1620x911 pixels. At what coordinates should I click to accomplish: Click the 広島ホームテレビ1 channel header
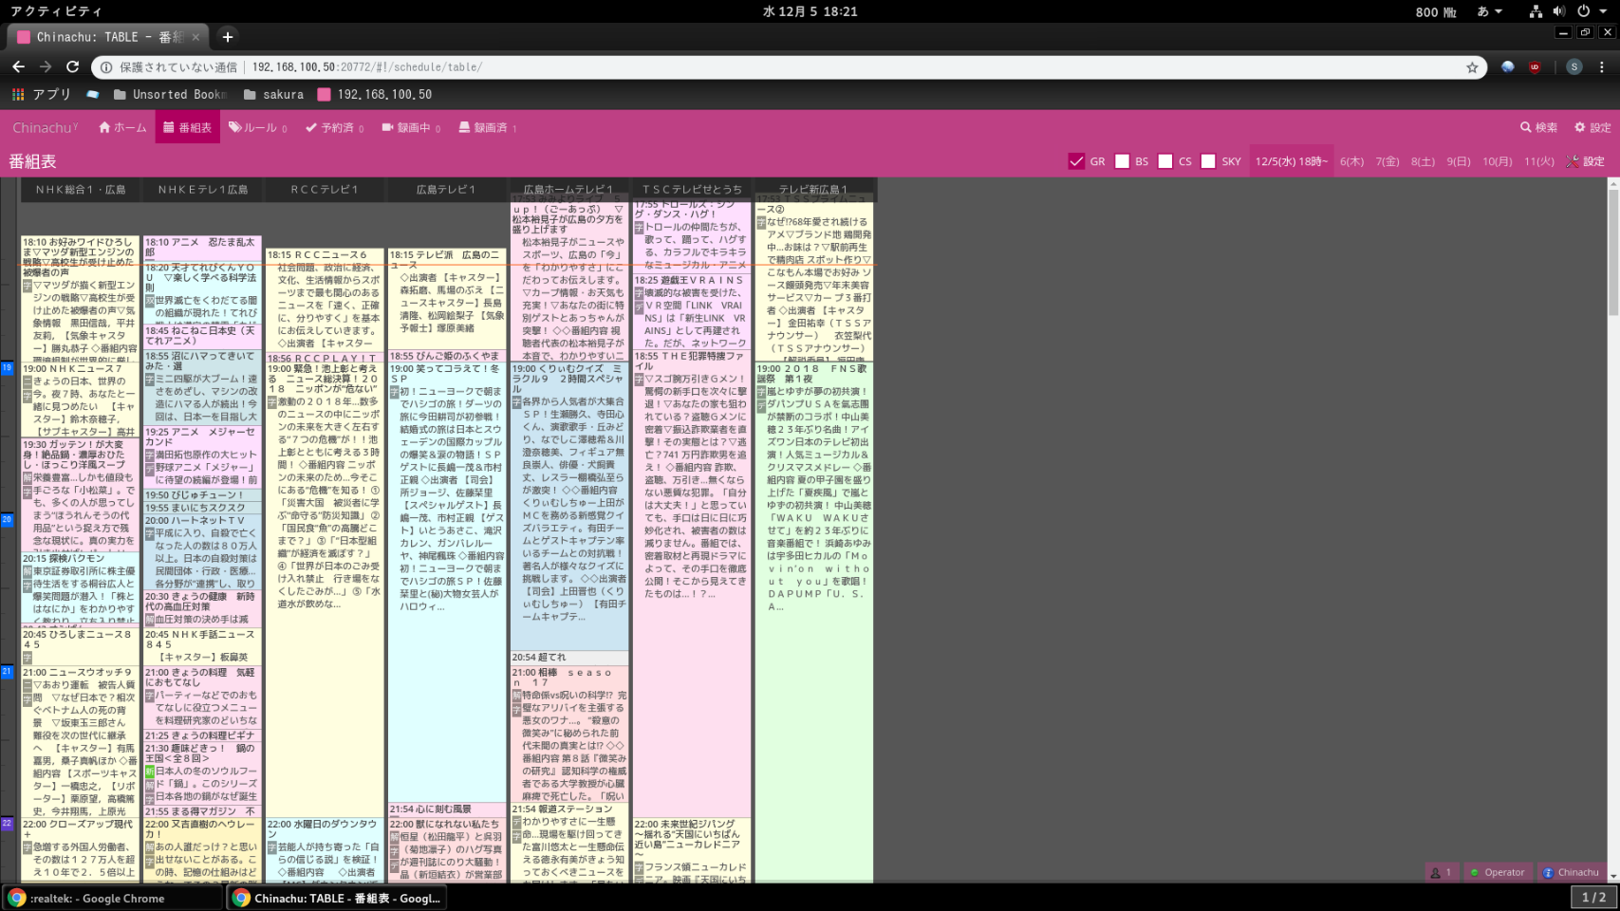pos(568,190)
